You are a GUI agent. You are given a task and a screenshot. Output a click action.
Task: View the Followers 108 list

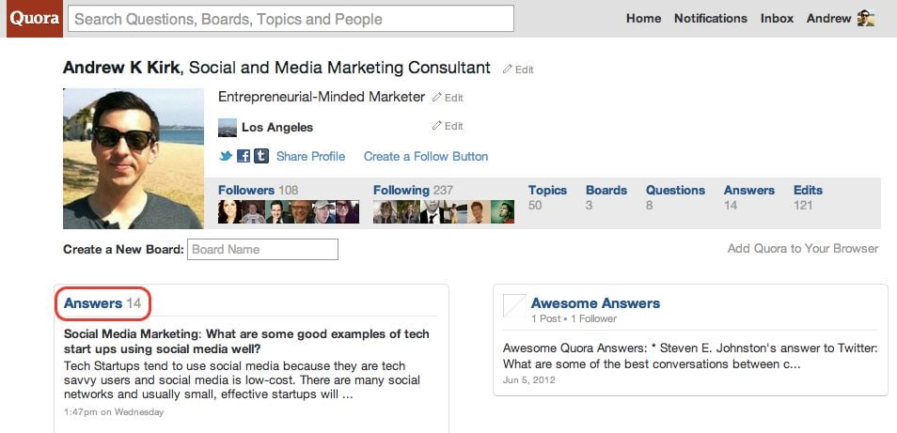258,191
